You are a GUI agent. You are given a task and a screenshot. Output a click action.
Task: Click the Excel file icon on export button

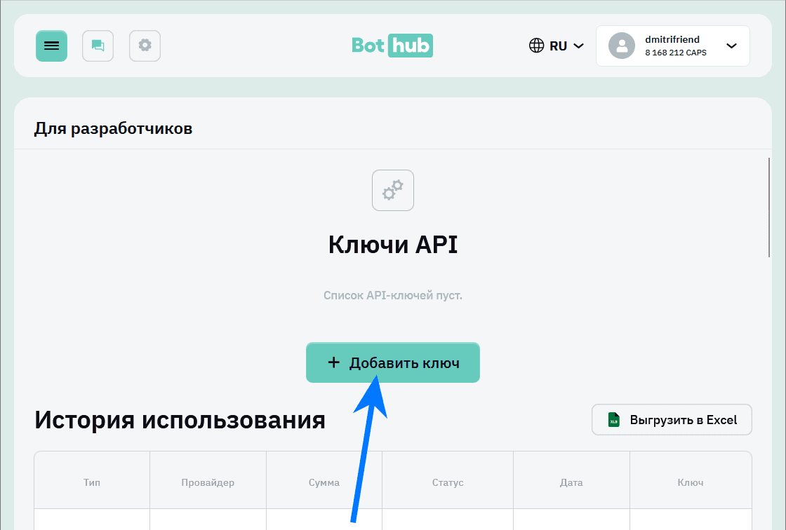pos(614,419)
